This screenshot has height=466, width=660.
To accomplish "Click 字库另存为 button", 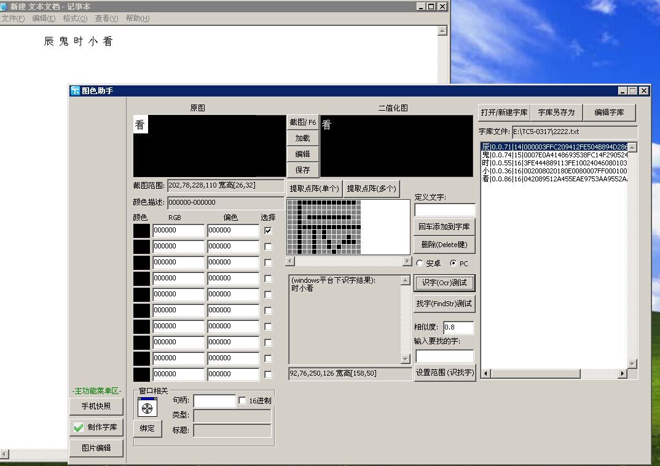I will [557, 113].
